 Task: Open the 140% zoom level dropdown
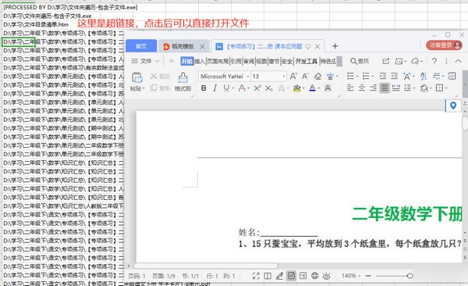[x=351, y=276]
